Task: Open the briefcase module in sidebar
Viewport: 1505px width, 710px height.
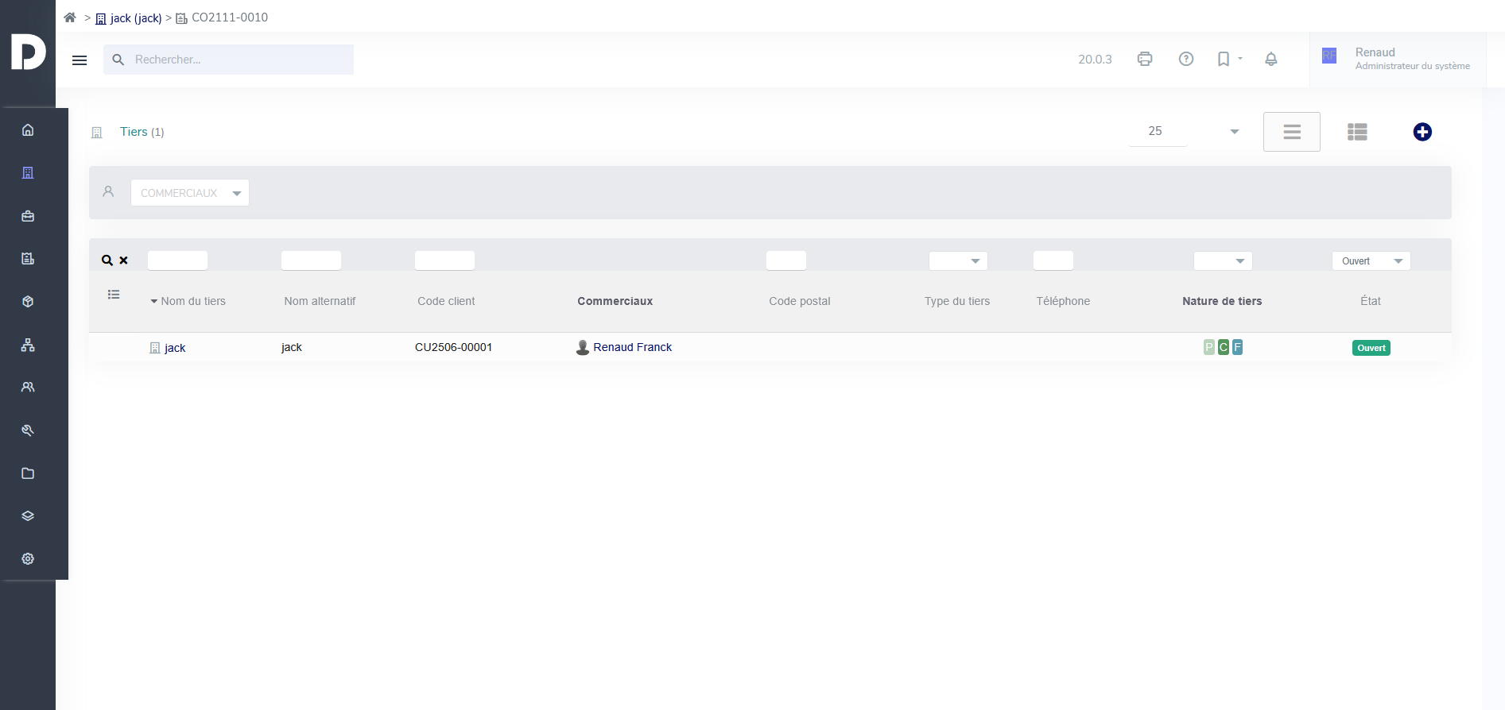Action: click(28, 216)
